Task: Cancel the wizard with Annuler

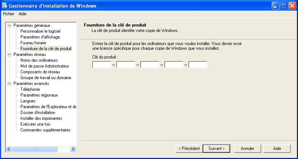Action: tap(247, 148)
